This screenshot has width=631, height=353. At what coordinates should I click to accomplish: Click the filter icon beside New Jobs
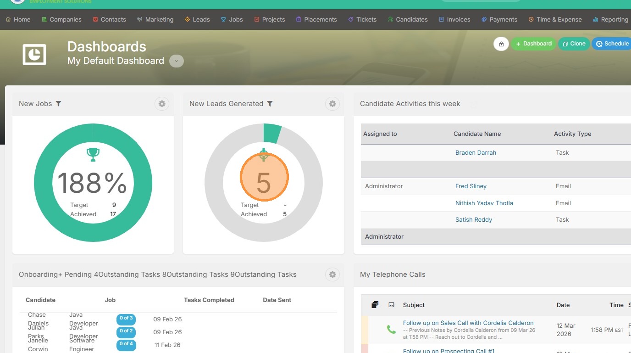coord(58,104)
